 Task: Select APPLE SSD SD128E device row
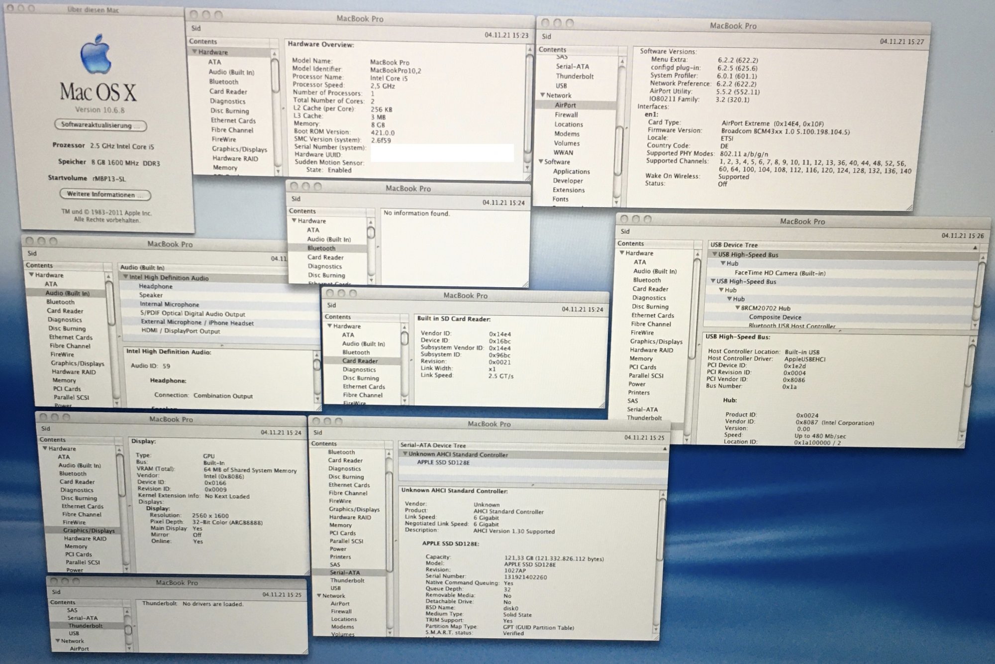pos(443,463)
